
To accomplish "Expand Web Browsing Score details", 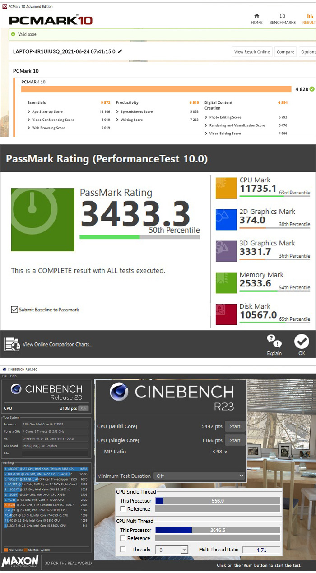I will (x=29, y=128).
